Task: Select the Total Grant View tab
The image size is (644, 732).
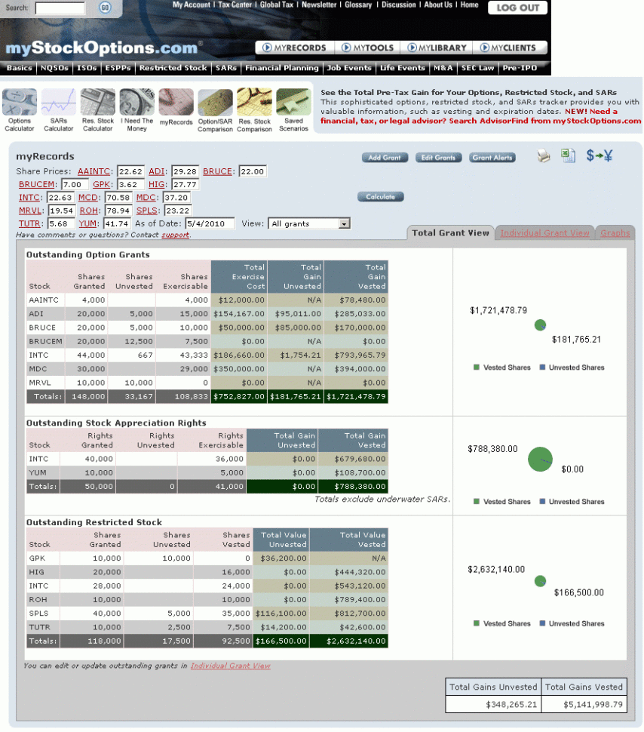Action: [x=450, y=233]
